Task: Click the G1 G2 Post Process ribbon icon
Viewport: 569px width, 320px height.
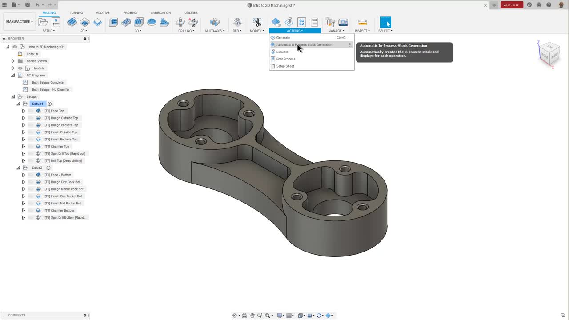Action: point(301,22)
